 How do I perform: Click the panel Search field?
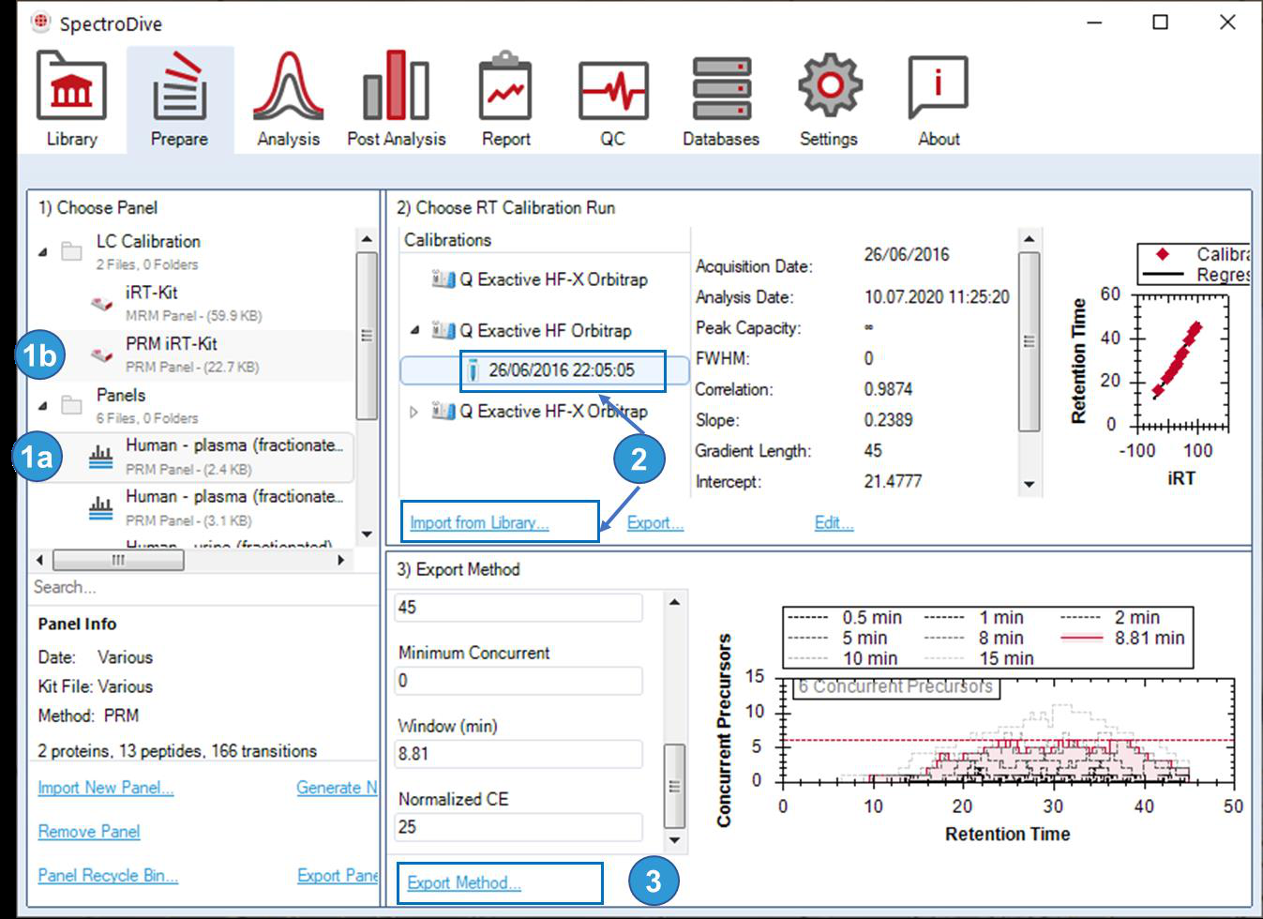coord(203,587)
